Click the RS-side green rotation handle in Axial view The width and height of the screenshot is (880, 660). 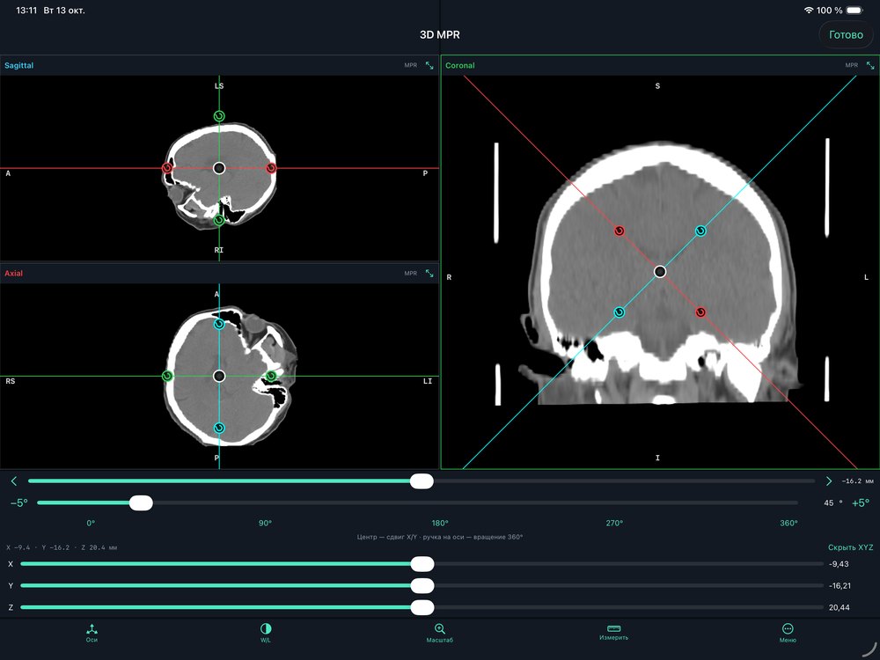[166, 376]
